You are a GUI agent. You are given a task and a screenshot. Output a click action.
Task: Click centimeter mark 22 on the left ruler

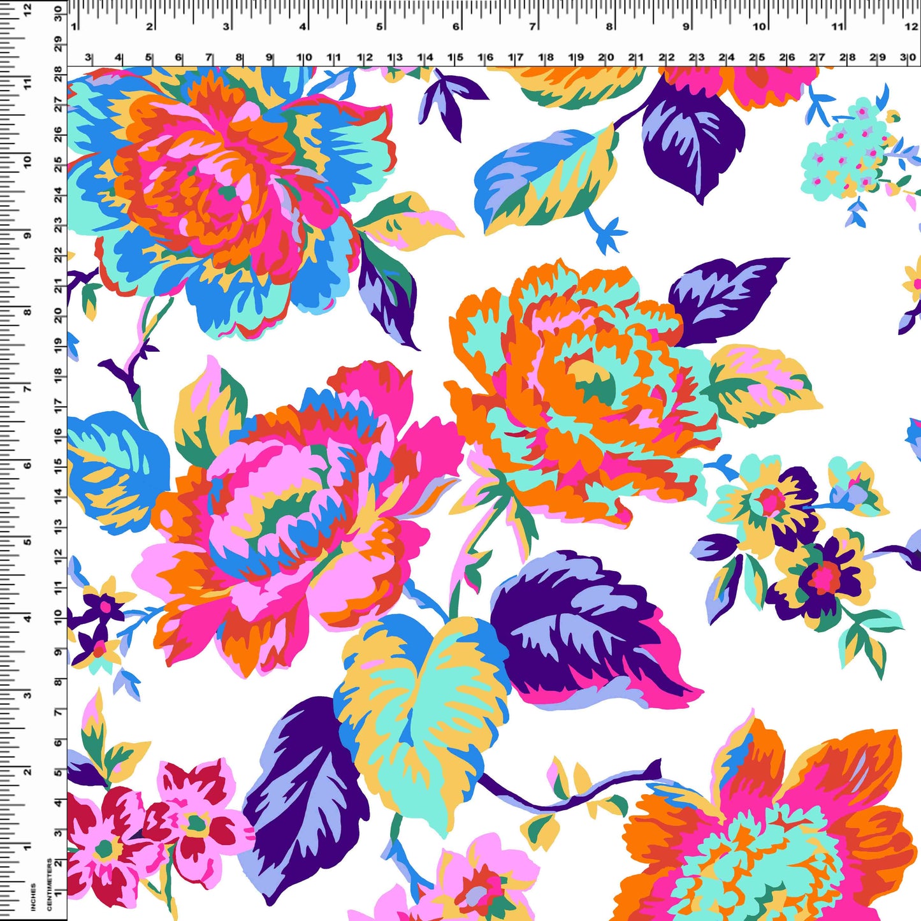coord(59,254)
